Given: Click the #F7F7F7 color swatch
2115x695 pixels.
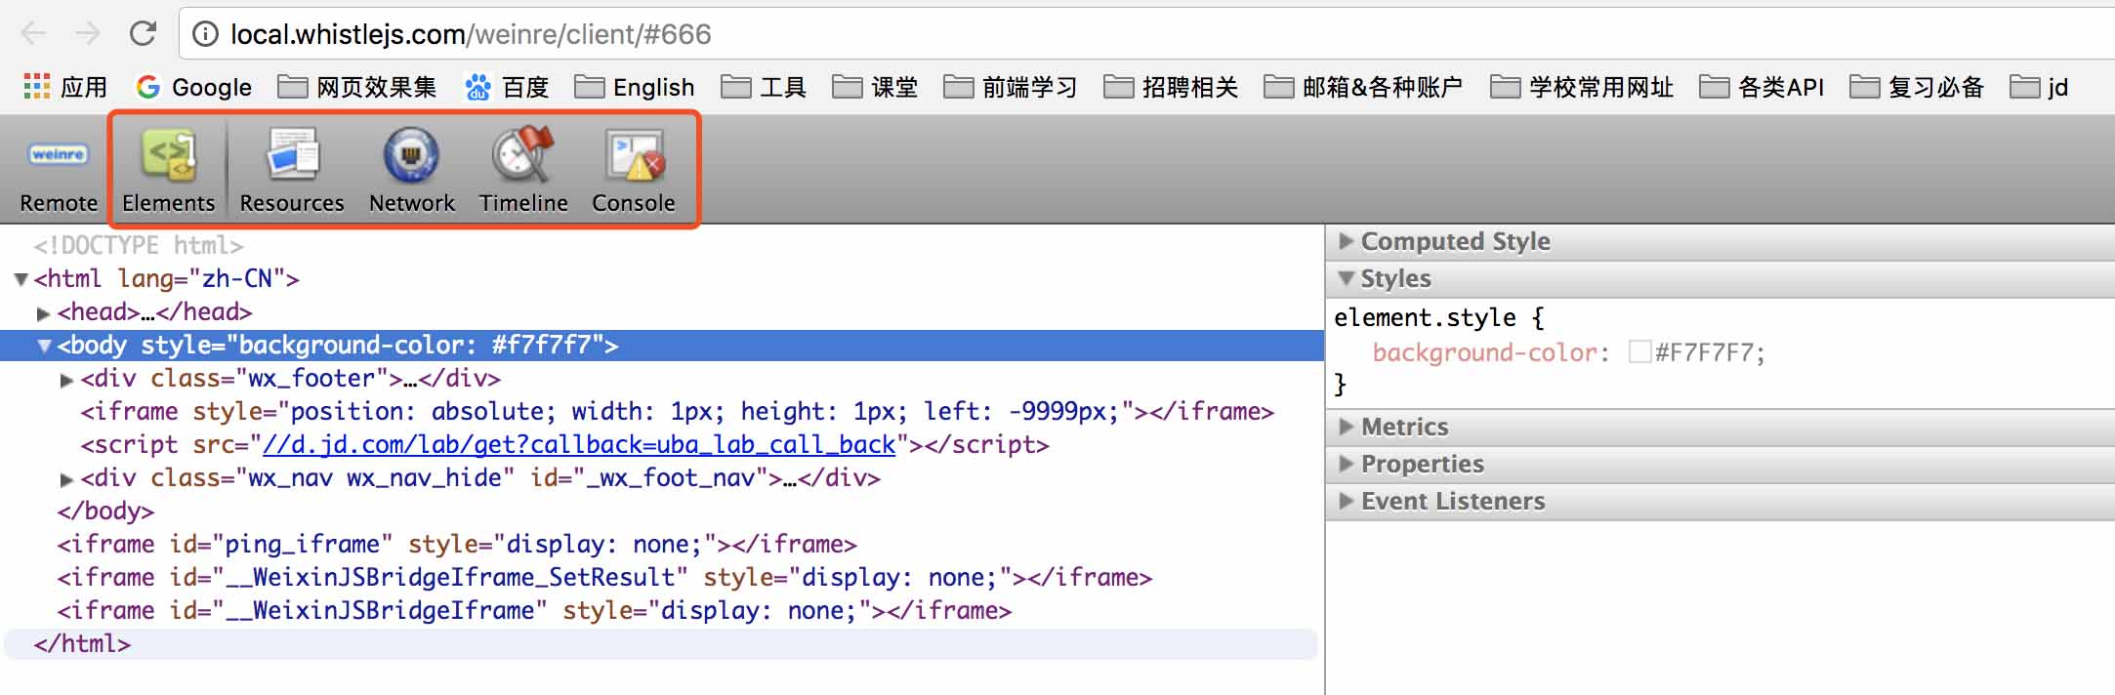Looking at the screenshot, I should coord(1639,351).
